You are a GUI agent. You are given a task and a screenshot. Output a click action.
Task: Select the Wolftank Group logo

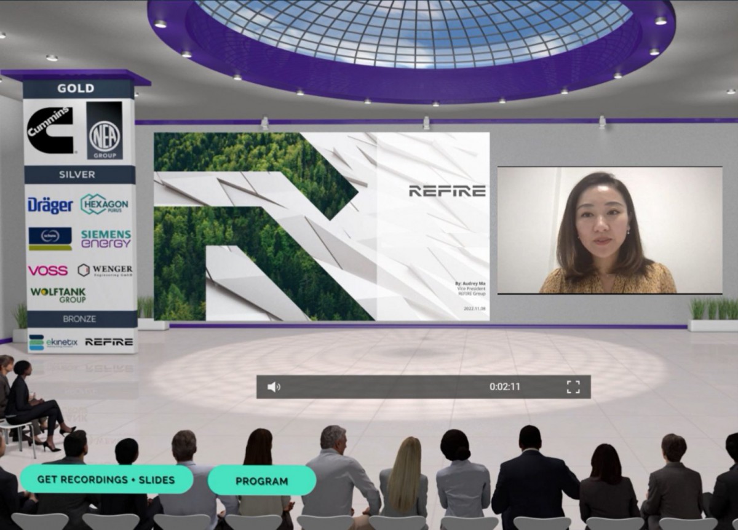(58, 295)
